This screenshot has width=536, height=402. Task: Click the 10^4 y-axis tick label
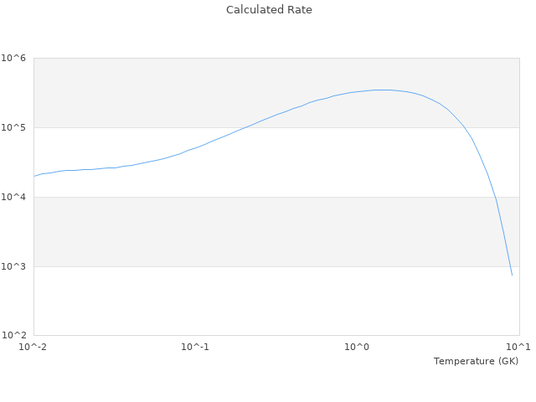14,197
